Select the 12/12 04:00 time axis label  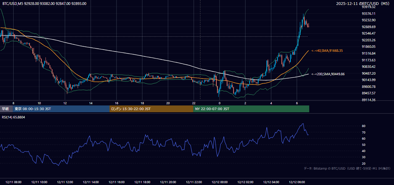(x=271, y=182)
